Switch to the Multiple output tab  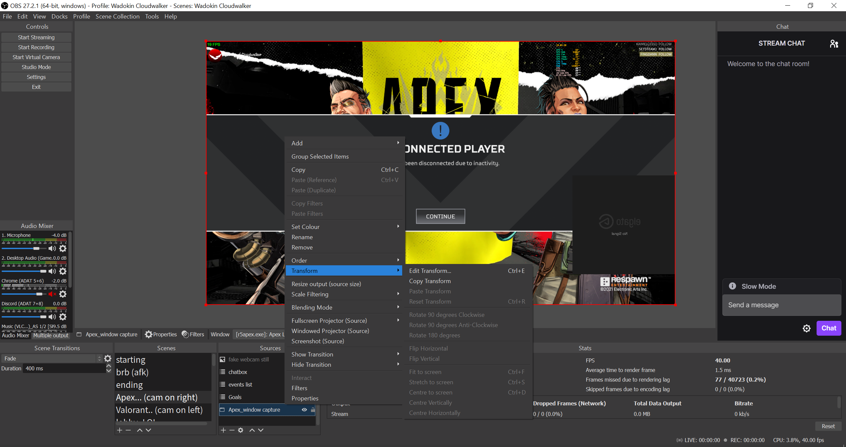(x=51, y=336)
